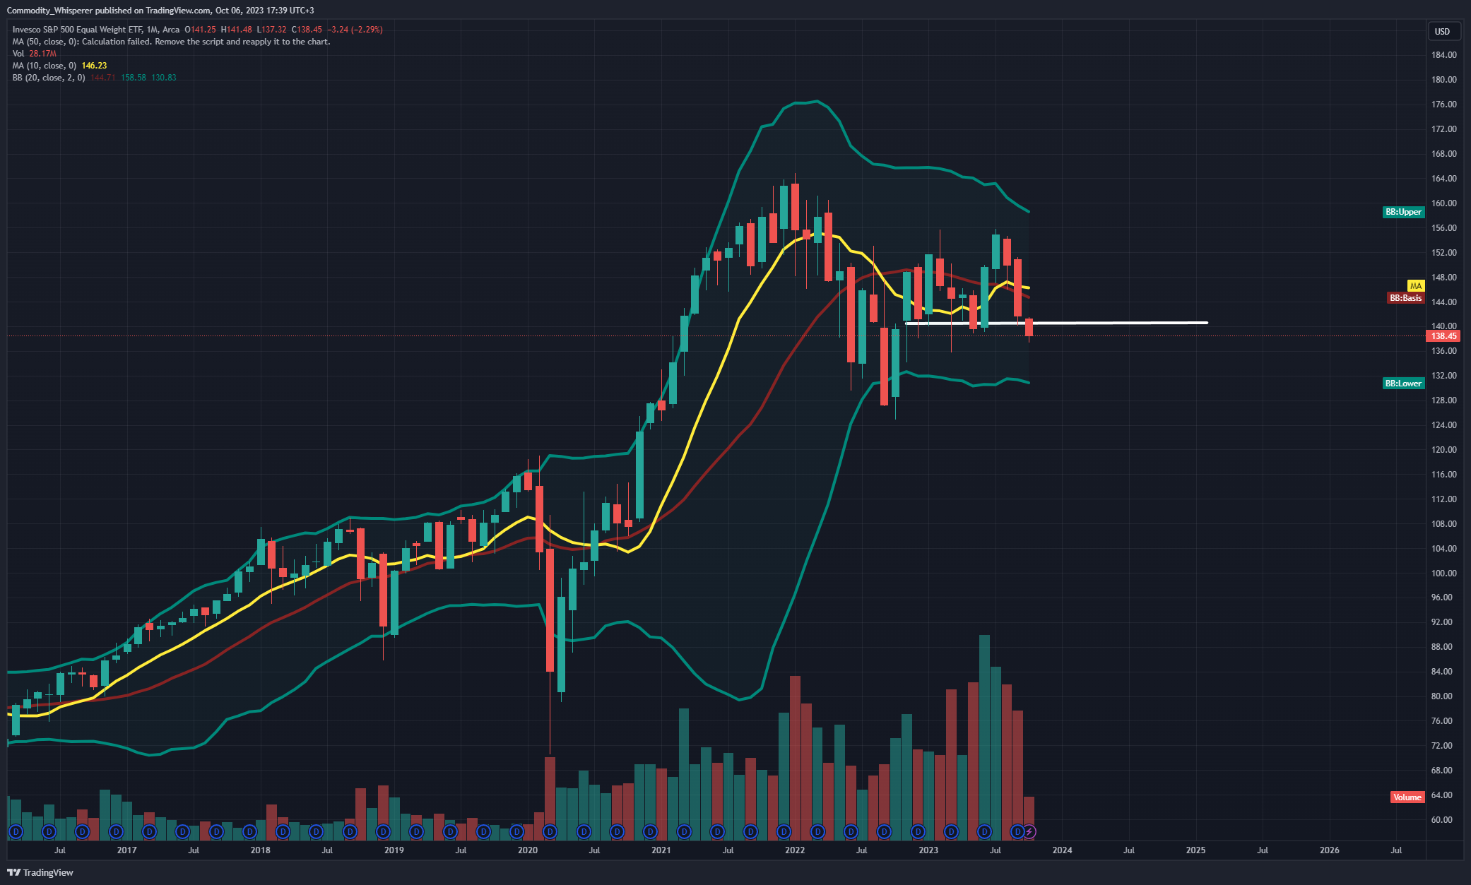1471x885 pixels.
Task: Click the failed MA (50, close, 0) indicator message
Action: 171,42
